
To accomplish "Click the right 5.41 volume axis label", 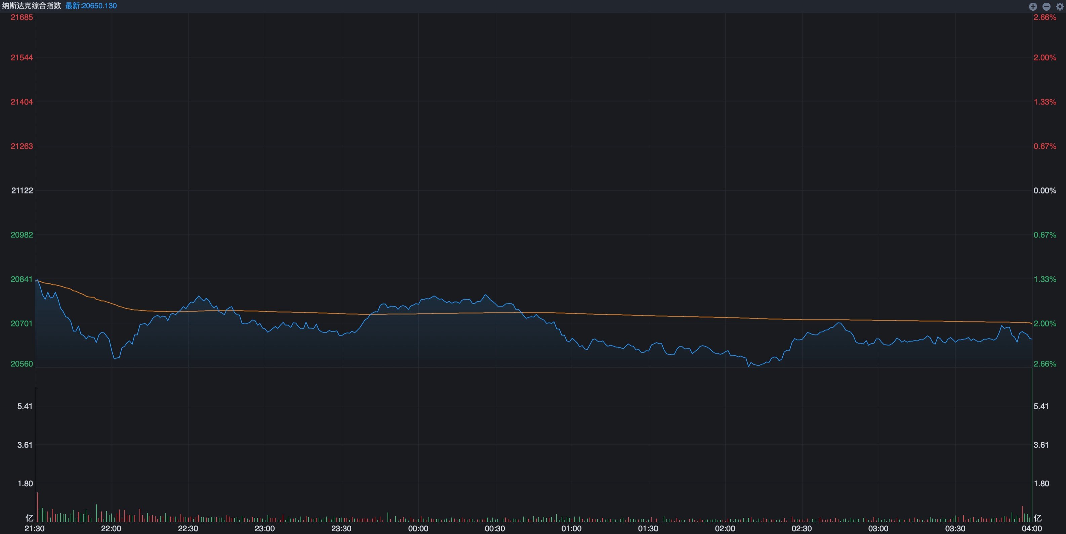I will pyautogui.click(x=1041, y=406).
